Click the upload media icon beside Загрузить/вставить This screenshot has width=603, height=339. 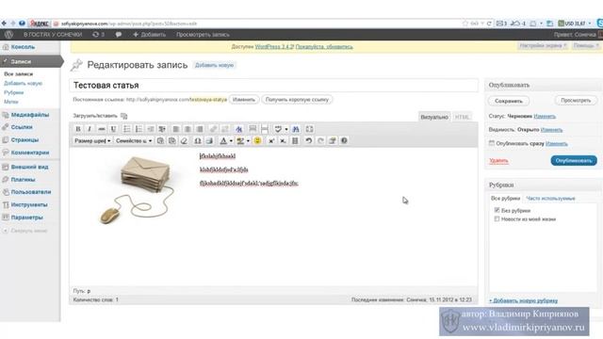[x=123, y=116]
